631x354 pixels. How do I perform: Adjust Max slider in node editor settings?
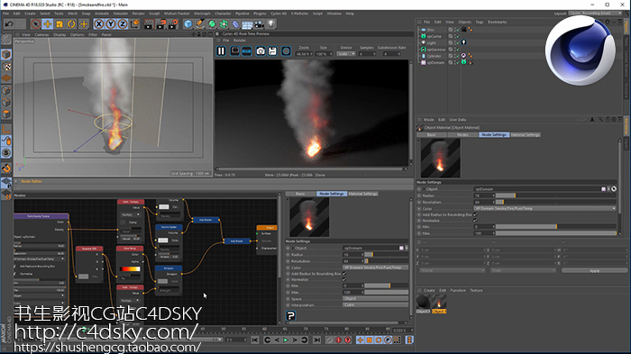(x=387, y=293)
